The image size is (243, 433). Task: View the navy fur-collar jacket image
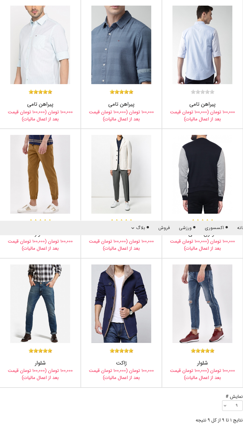click(x=121, y=304)
